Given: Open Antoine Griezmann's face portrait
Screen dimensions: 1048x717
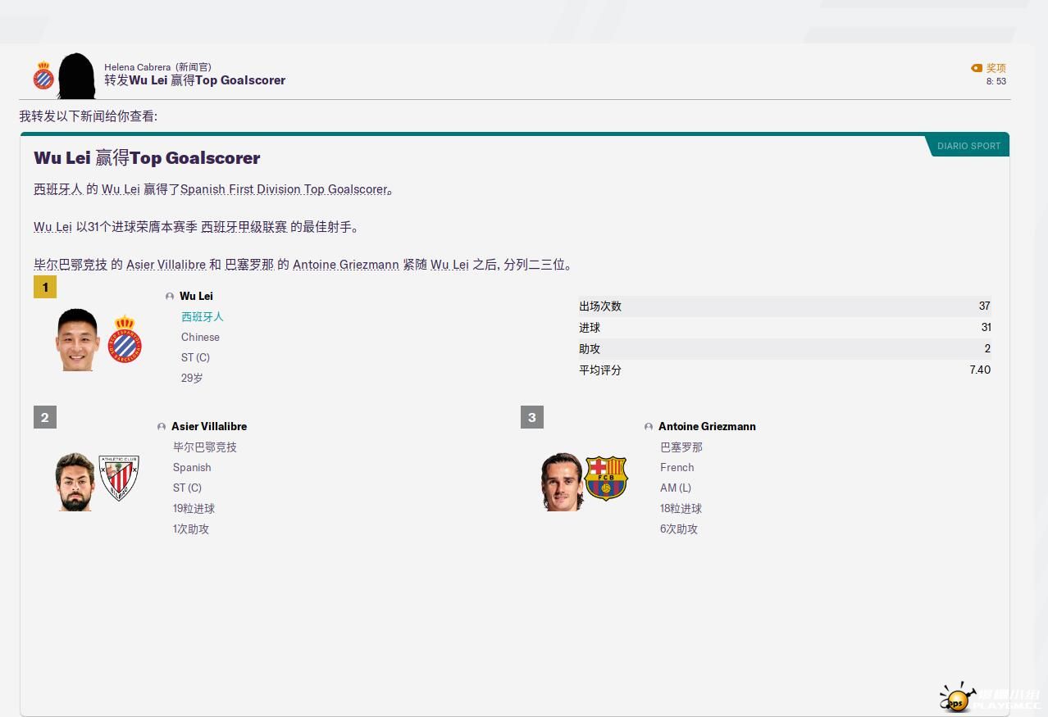Looking at the screenshot, I should [562, 481].
